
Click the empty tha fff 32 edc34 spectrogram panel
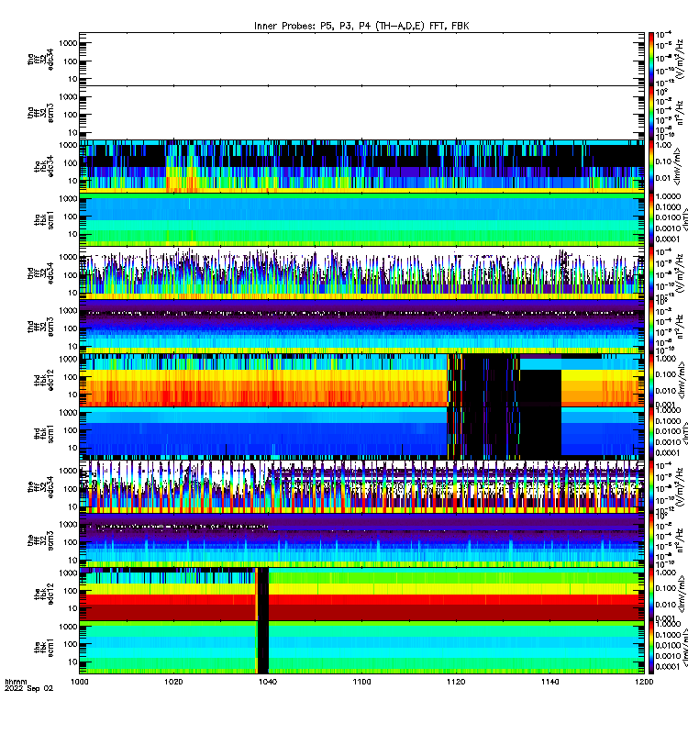tap(361, 59)
